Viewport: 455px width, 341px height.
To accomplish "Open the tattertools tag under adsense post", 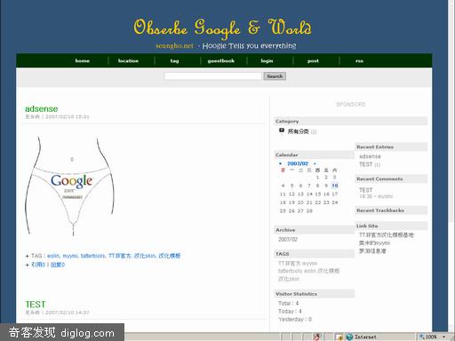I will point(92,256).
